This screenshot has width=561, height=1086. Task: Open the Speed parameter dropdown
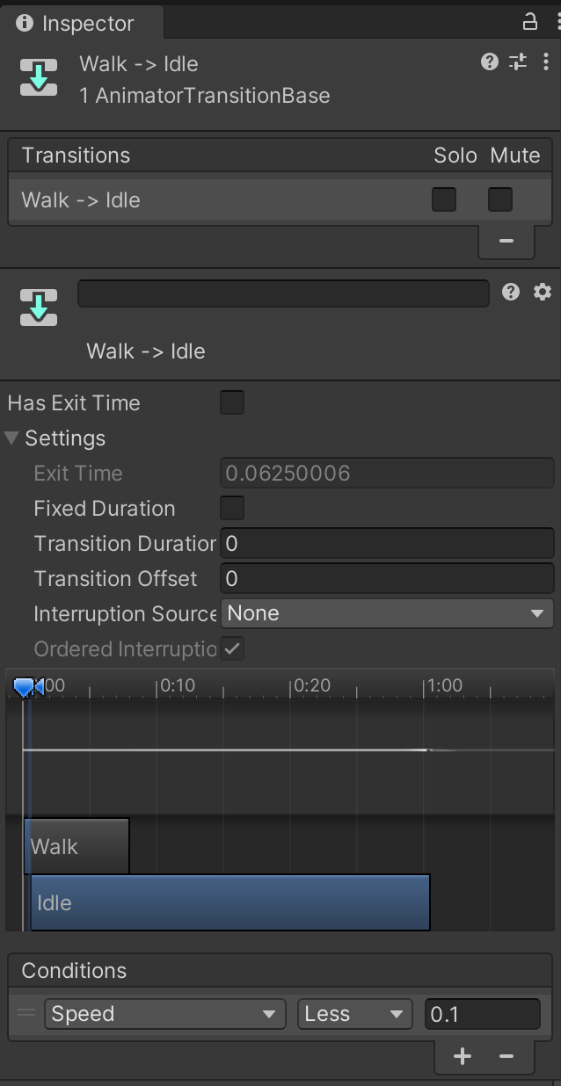tap(164, 1014)
